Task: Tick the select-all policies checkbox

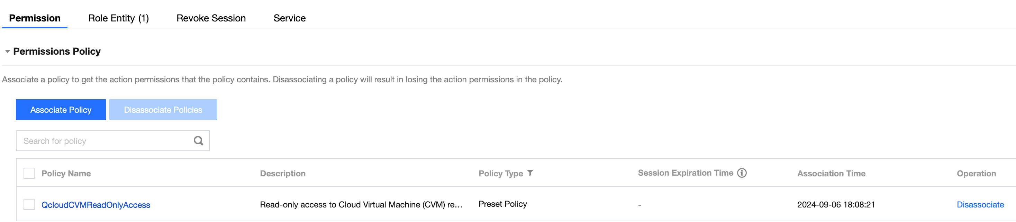Action: pos(29,173)
